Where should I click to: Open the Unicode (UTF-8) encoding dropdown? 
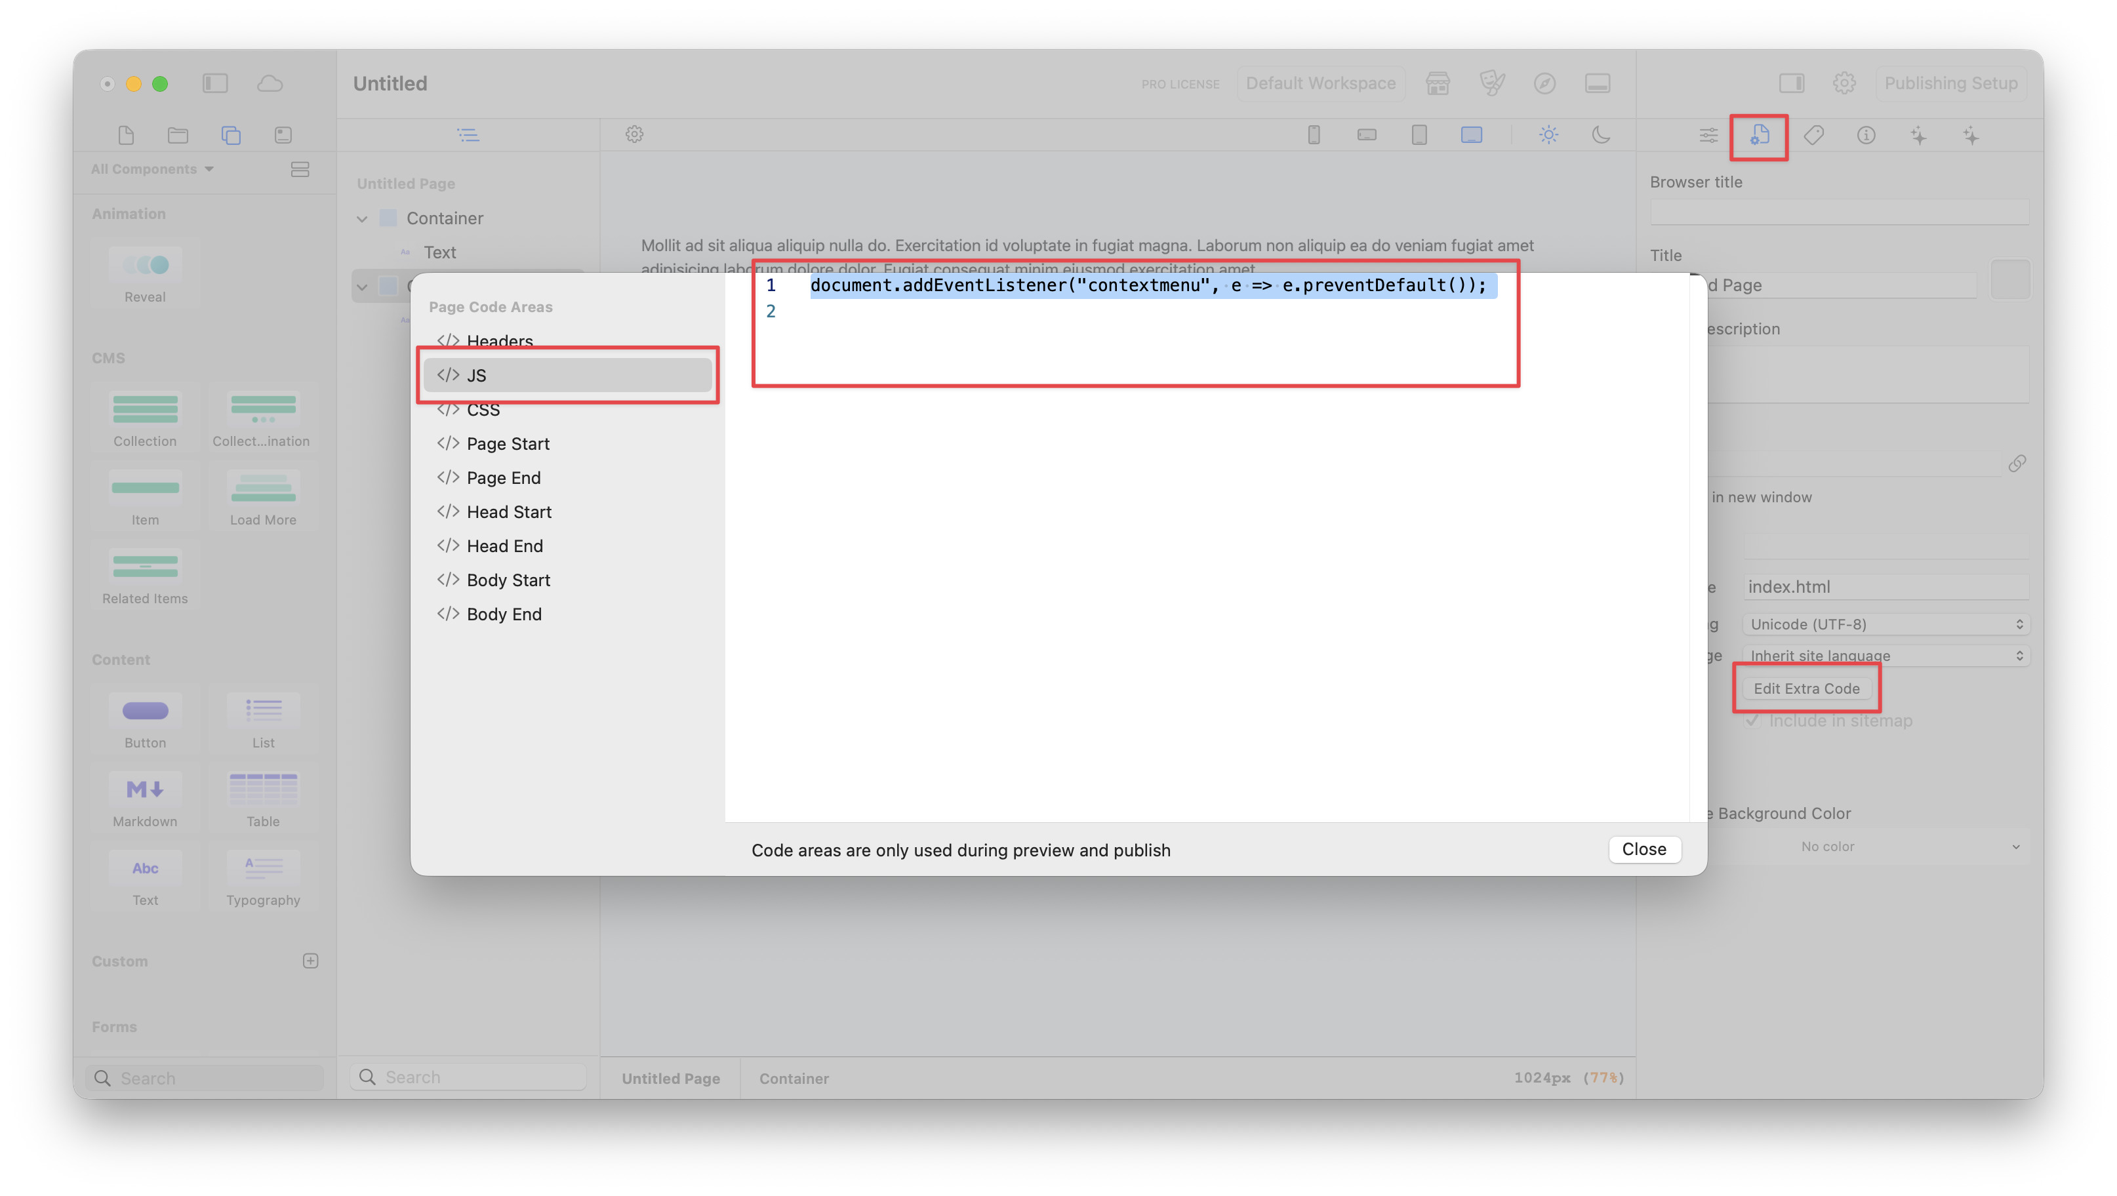[1886, 624]
